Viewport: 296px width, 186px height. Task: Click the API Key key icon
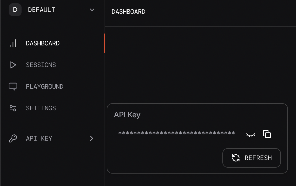[x=13, y=138]
